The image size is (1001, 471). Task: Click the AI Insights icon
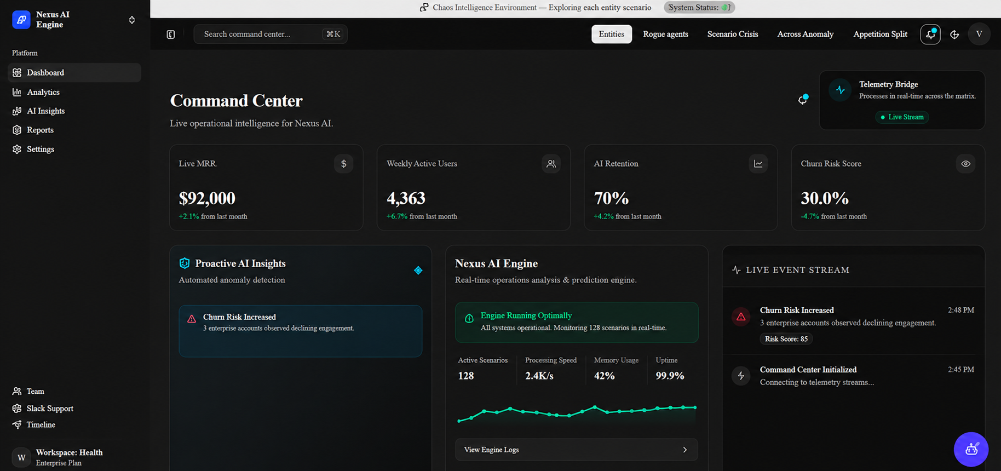17,111
